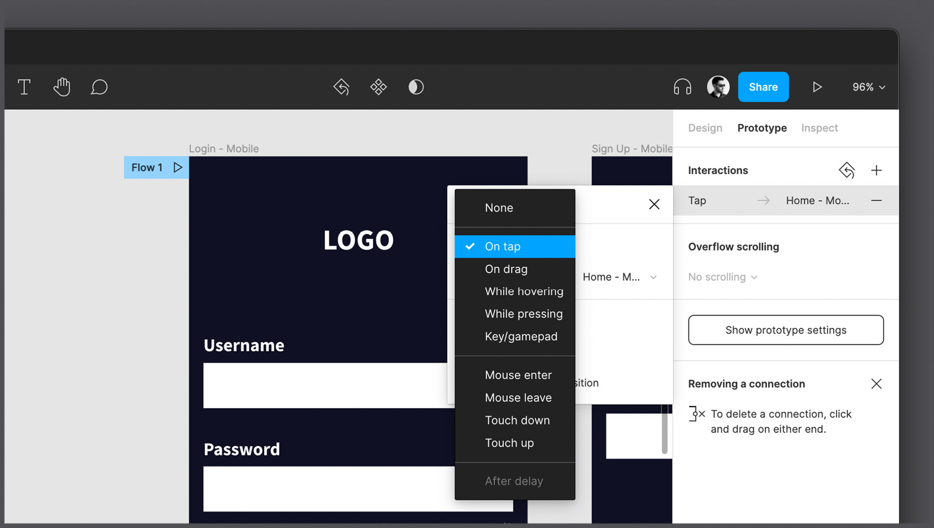This screenshot has height=528, width=934.
Task: Choose 'While hovering' from the trigger menu
Action: coord(524,291)
